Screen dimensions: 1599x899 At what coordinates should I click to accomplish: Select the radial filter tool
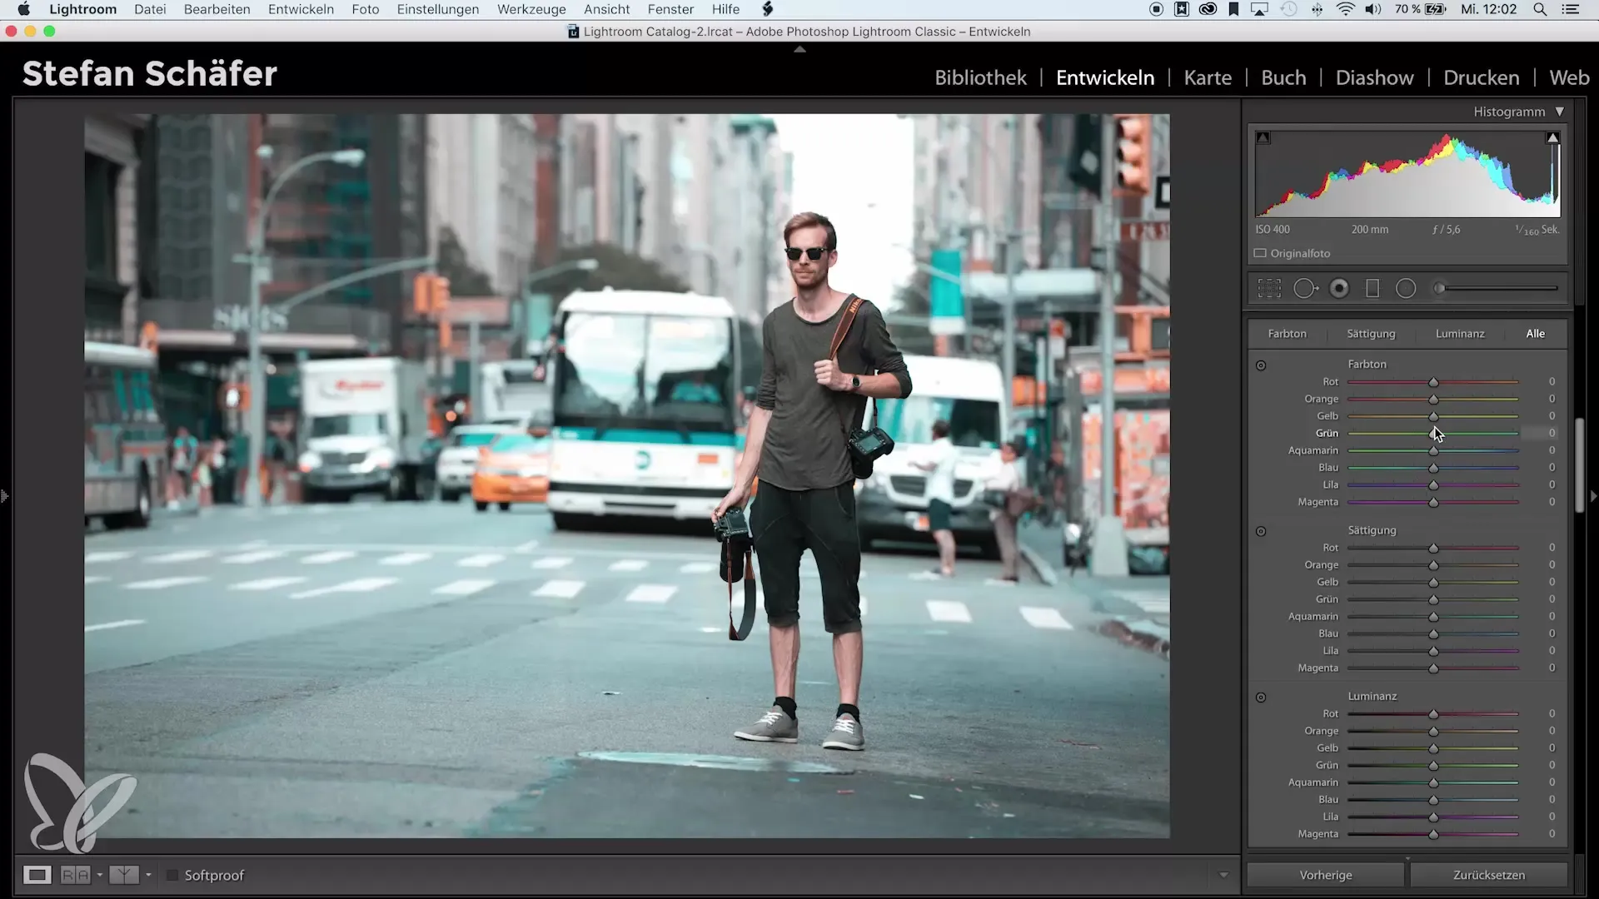coord(1406,289)
